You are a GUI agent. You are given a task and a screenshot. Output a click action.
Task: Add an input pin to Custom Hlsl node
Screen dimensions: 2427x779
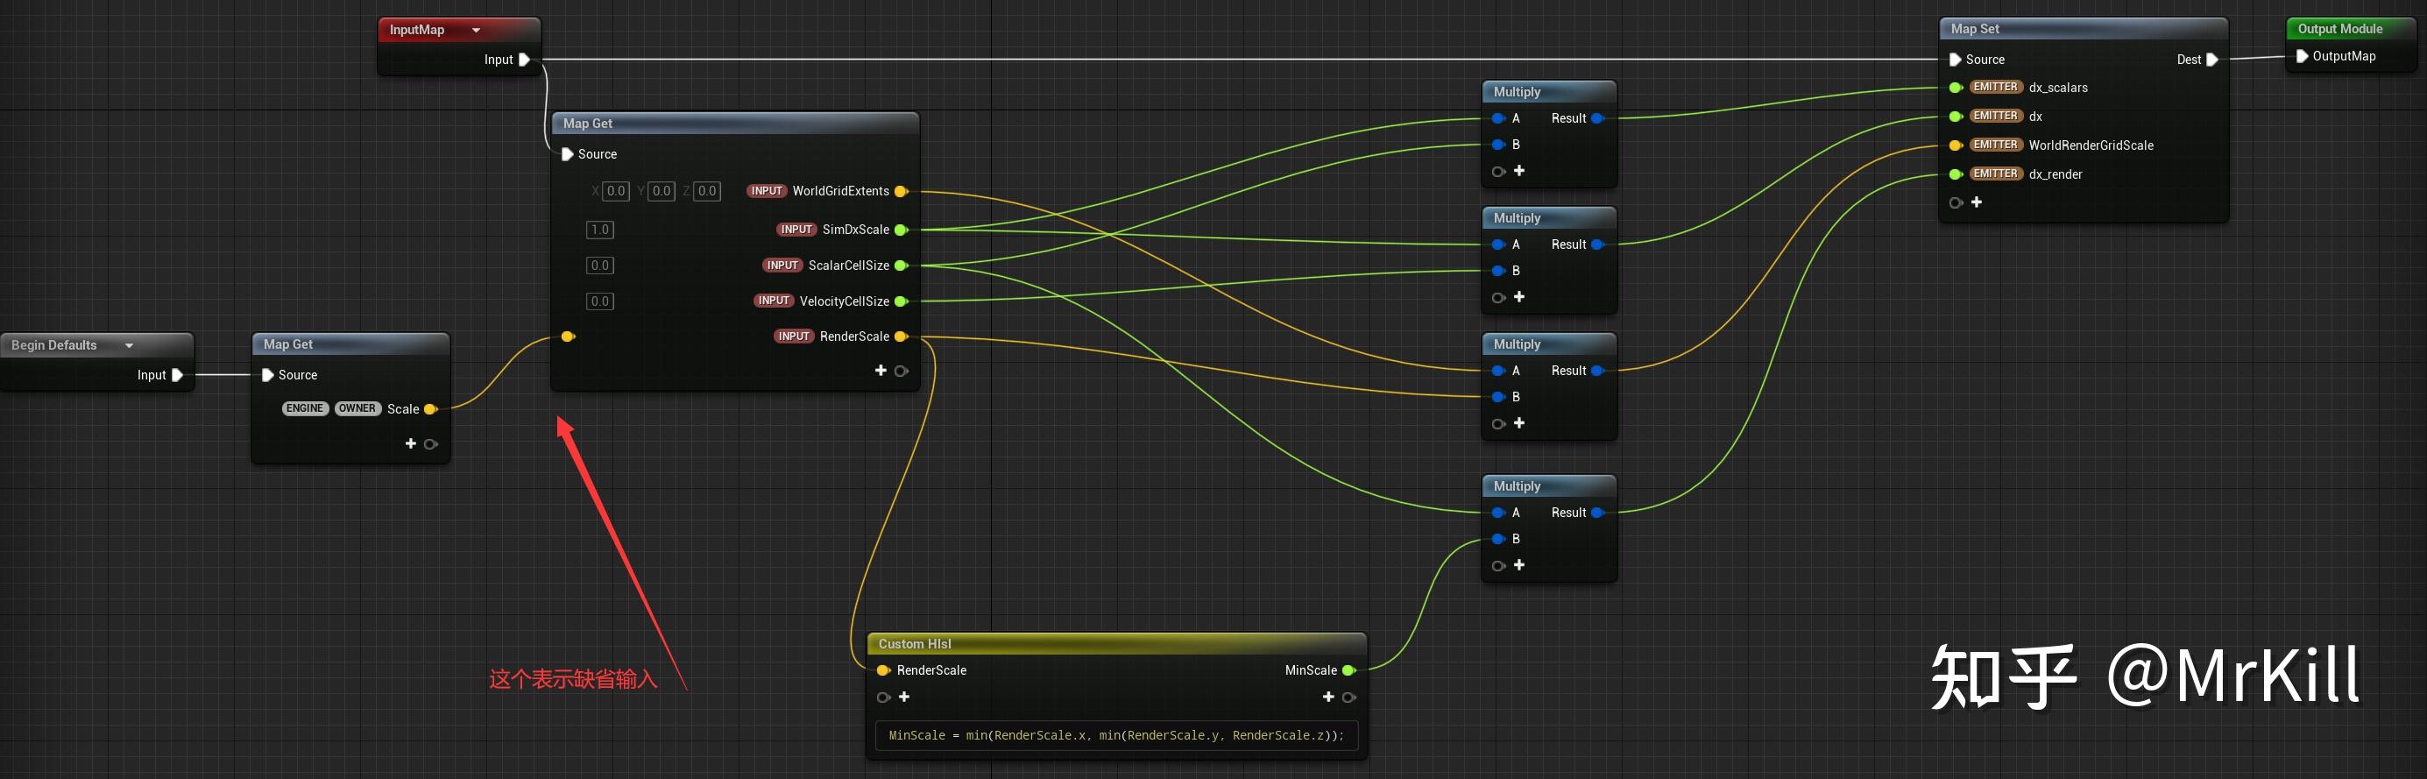pos(903,697)
